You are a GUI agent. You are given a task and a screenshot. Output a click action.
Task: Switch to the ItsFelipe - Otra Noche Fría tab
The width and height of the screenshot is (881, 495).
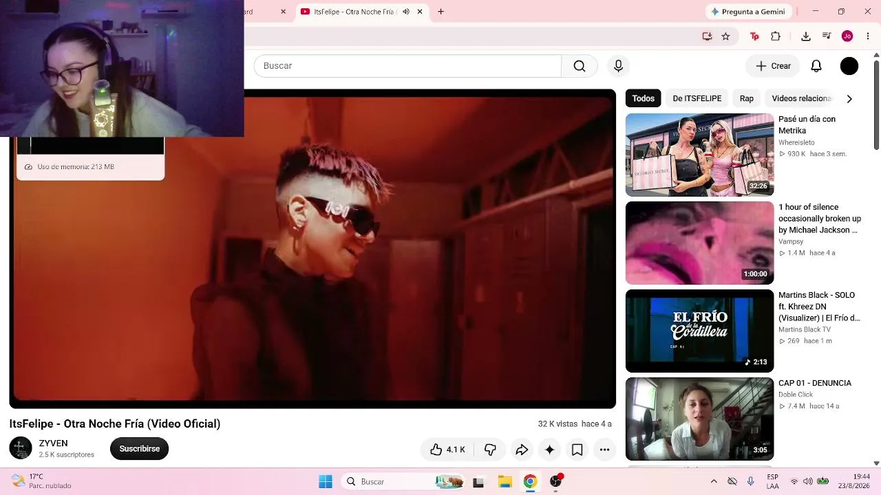pos(354,12)
